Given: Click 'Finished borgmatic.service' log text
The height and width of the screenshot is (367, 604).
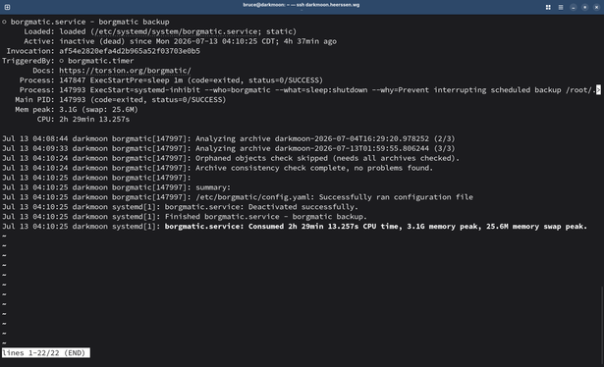Looking at the screenshot, I should tap(222, 217).
